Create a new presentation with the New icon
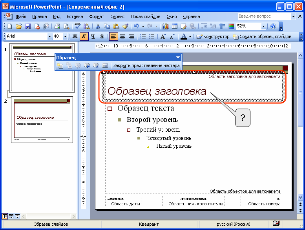The width and height of the screenshot is (305, 230). click(x=9, y=26)
